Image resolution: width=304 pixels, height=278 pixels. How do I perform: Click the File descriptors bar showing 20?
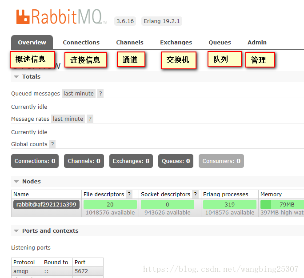pos(110,205)
